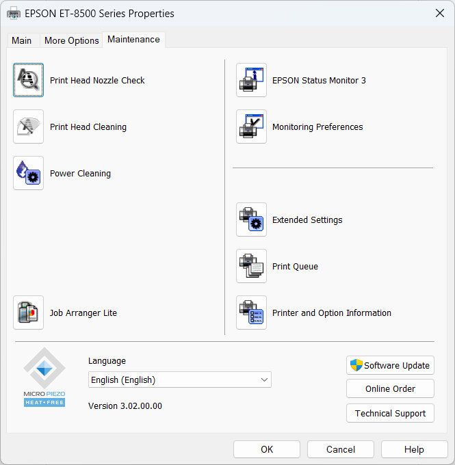Close the Properties dialog
The width and height of the screenshot is (455, 465).
click(x=439, y=14)
